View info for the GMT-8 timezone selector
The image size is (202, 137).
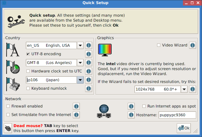pyautogui.click(x=89, y=63)
